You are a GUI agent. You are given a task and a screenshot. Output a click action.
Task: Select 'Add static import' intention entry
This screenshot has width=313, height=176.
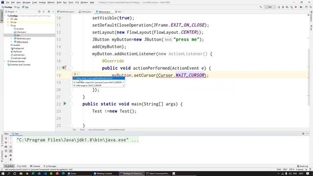[x=99, y=82]
